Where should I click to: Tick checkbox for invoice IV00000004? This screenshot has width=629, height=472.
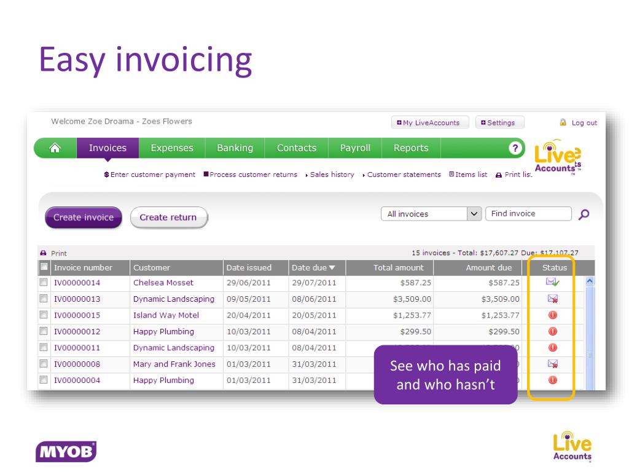click(x=44, y=380)
